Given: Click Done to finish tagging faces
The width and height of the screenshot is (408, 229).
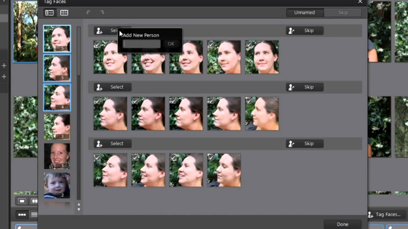Looking at the screenshot, I should tap(343, 224).
